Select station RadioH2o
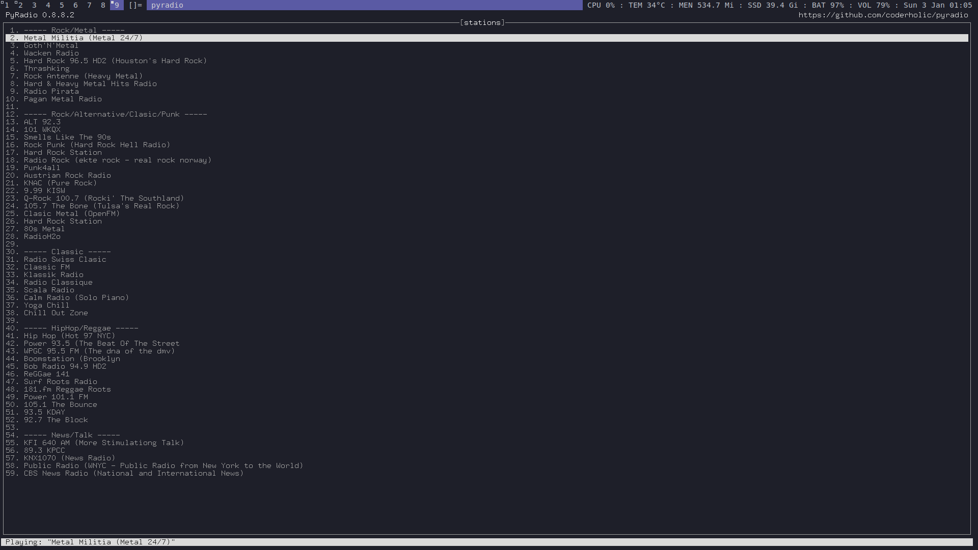Viewport: 978px width, 550px height. (42, 236)
